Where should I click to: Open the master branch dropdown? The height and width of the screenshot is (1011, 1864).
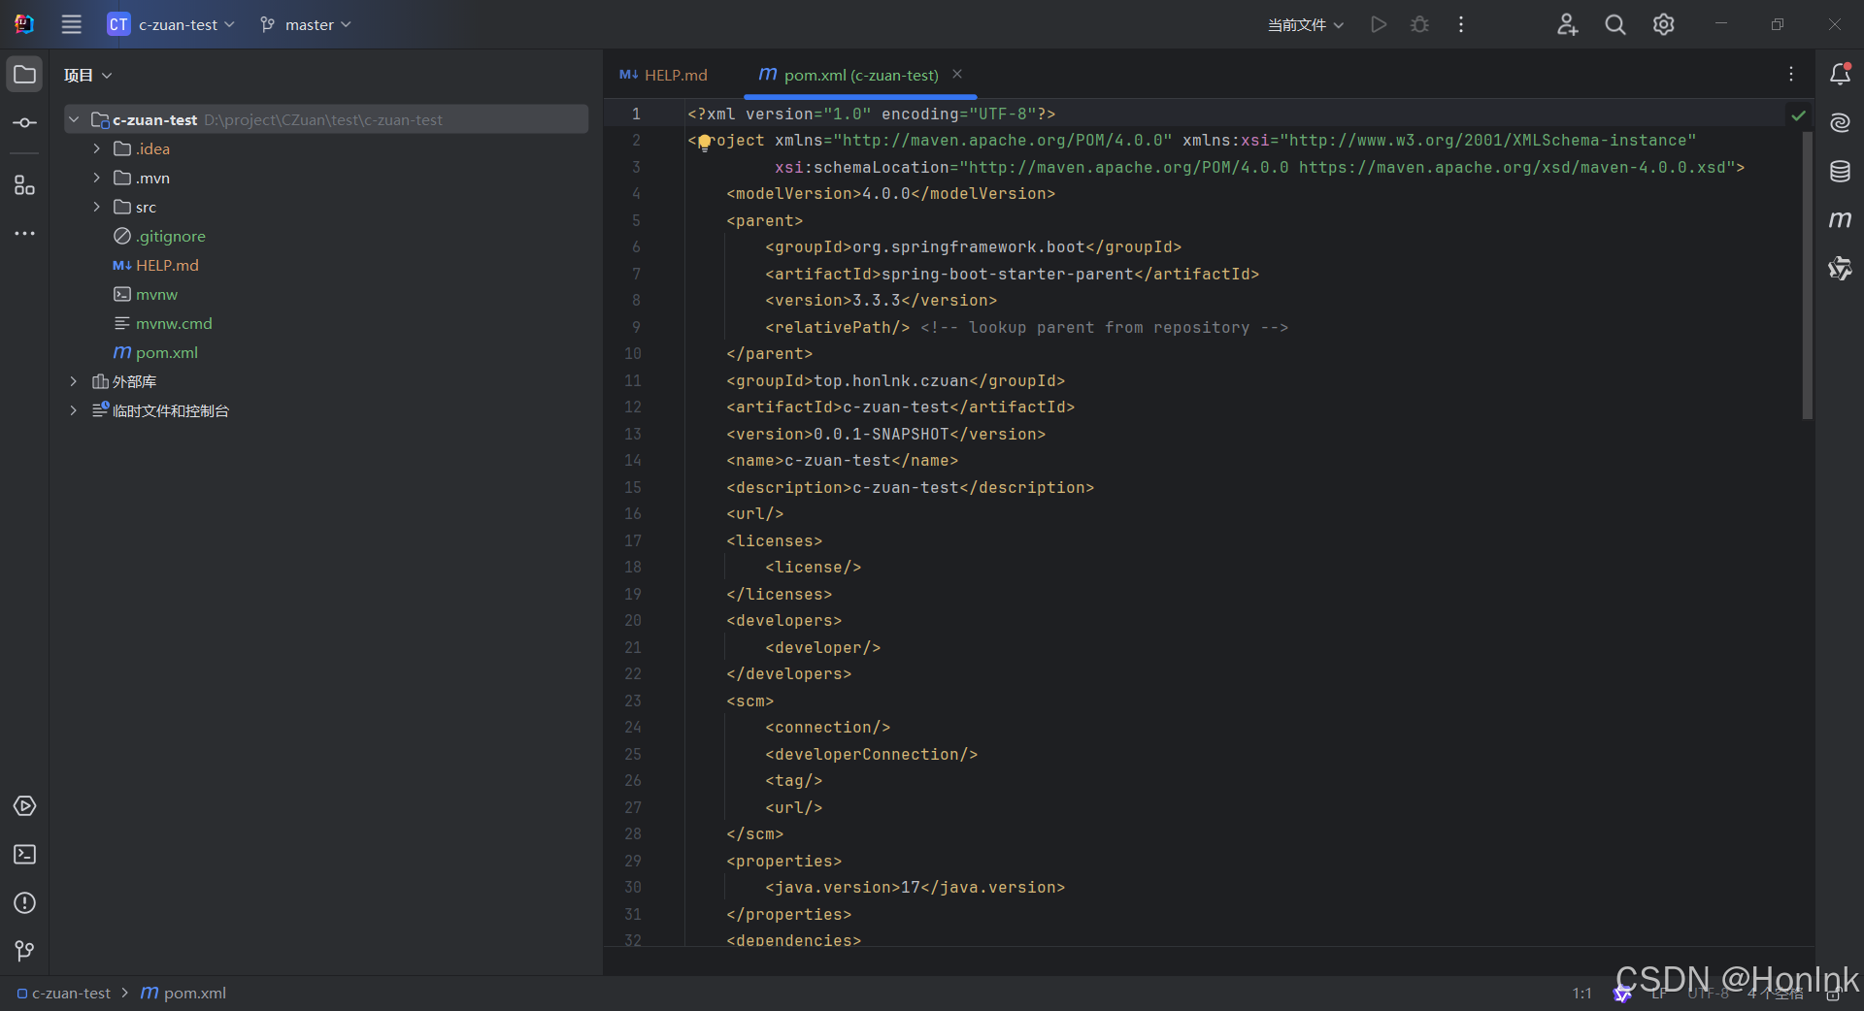tap(306, 24)
